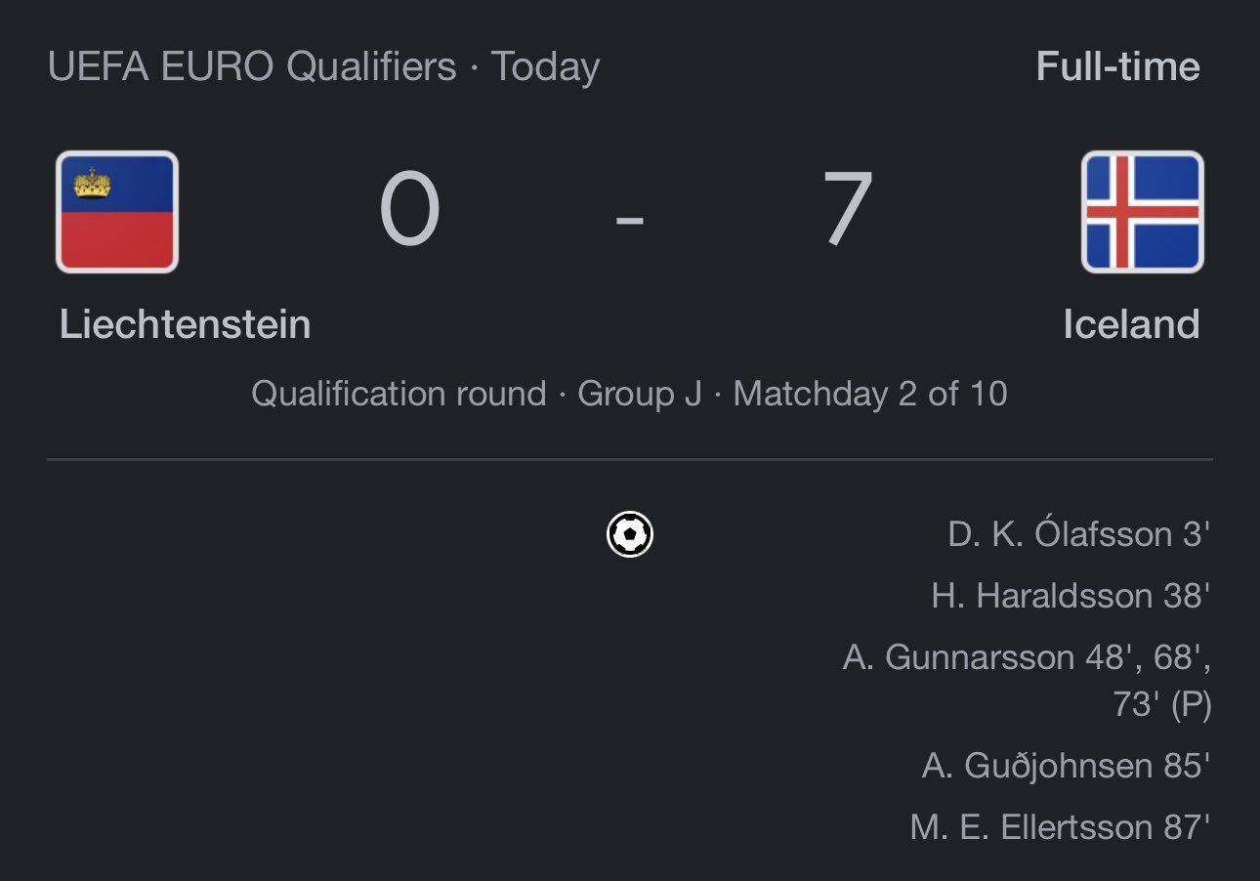The image size is (1260, 881).
Task: Click the soccer ball goals icon
Action: (x=630, y=534)
